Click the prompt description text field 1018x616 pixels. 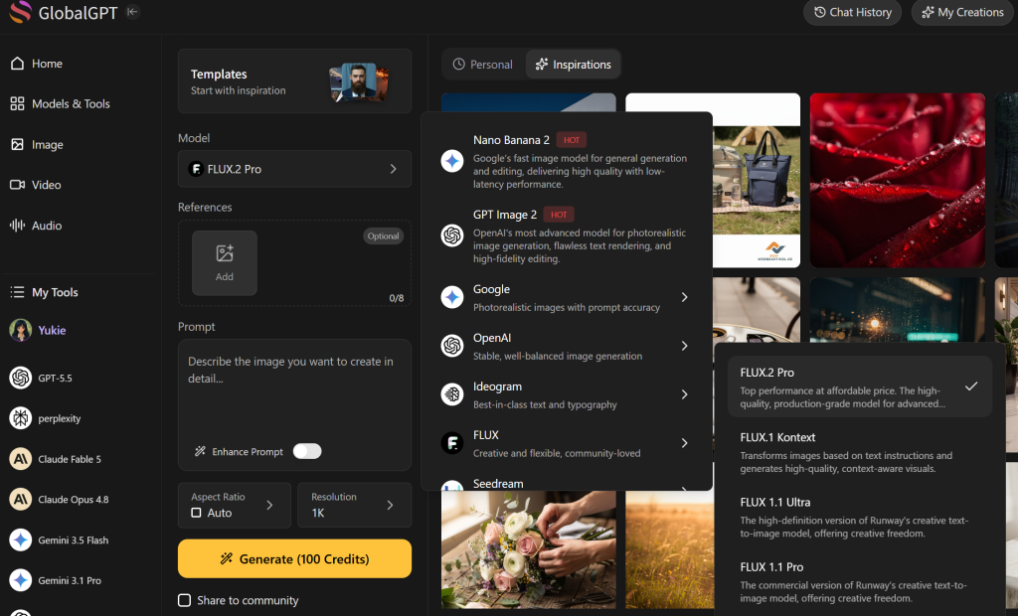[294, 388]
